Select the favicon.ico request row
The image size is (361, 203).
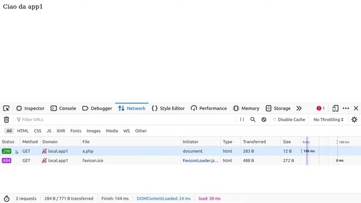tap(180, 160)
